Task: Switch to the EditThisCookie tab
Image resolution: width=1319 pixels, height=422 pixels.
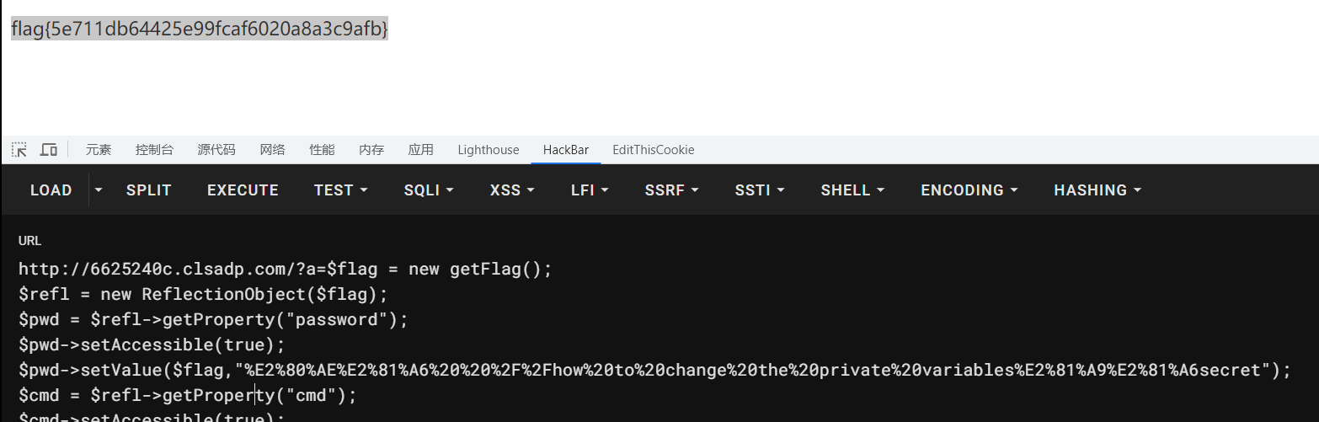Action: (654, 150)
